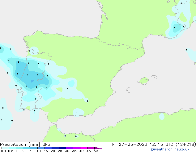
Task: Click the forecast offset '(12+219)'
Action: pyautogui.click(x=186, y=145)
